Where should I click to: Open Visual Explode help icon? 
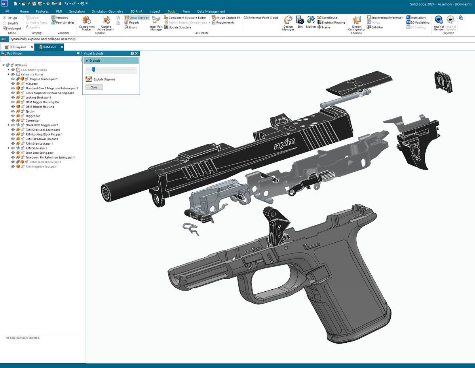click(132, 53)
